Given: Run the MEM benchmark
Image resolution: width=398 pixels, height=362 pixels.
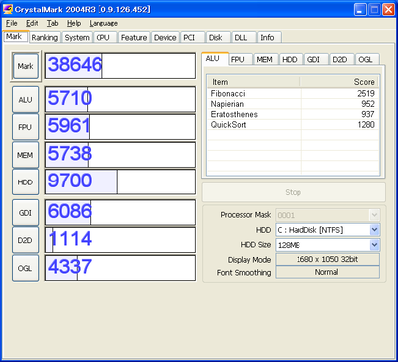Looking at the screenshot, I should pos(26,155).
